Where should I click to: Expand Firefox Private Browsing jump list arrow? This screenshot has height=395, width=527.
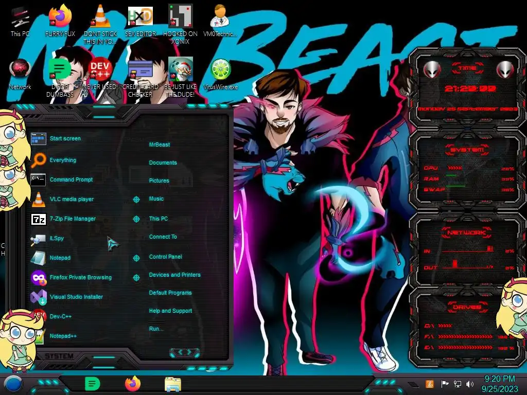(136, 278)
